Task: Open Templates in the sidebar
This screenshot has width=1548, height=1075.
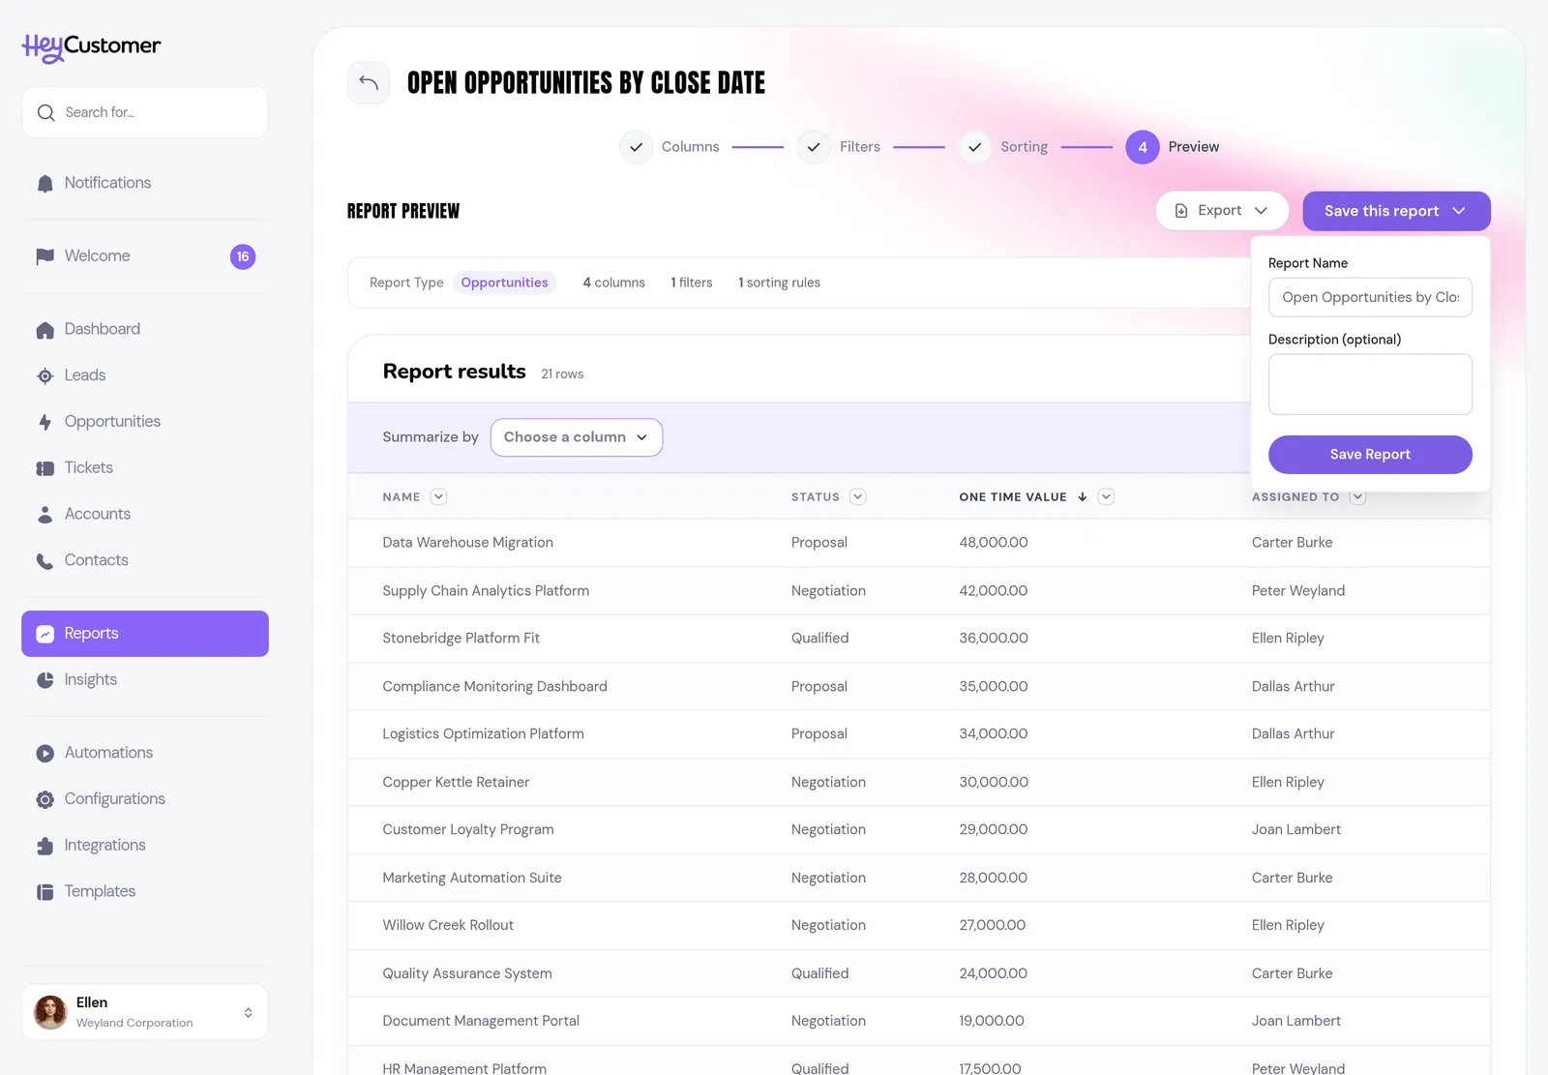Action: (x=145, y=891)
